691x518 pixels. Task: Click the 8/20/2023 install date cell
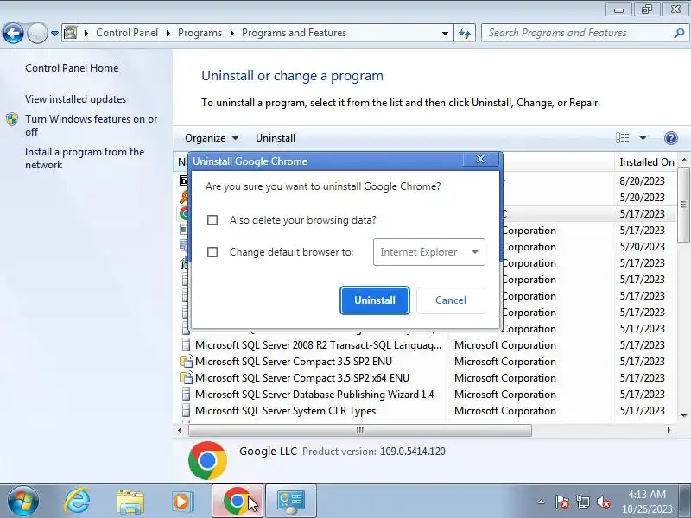642,181
